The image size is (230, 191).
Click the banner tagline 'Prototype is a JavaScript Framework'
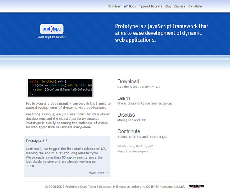pyautogui.click(x=161, y=33)
